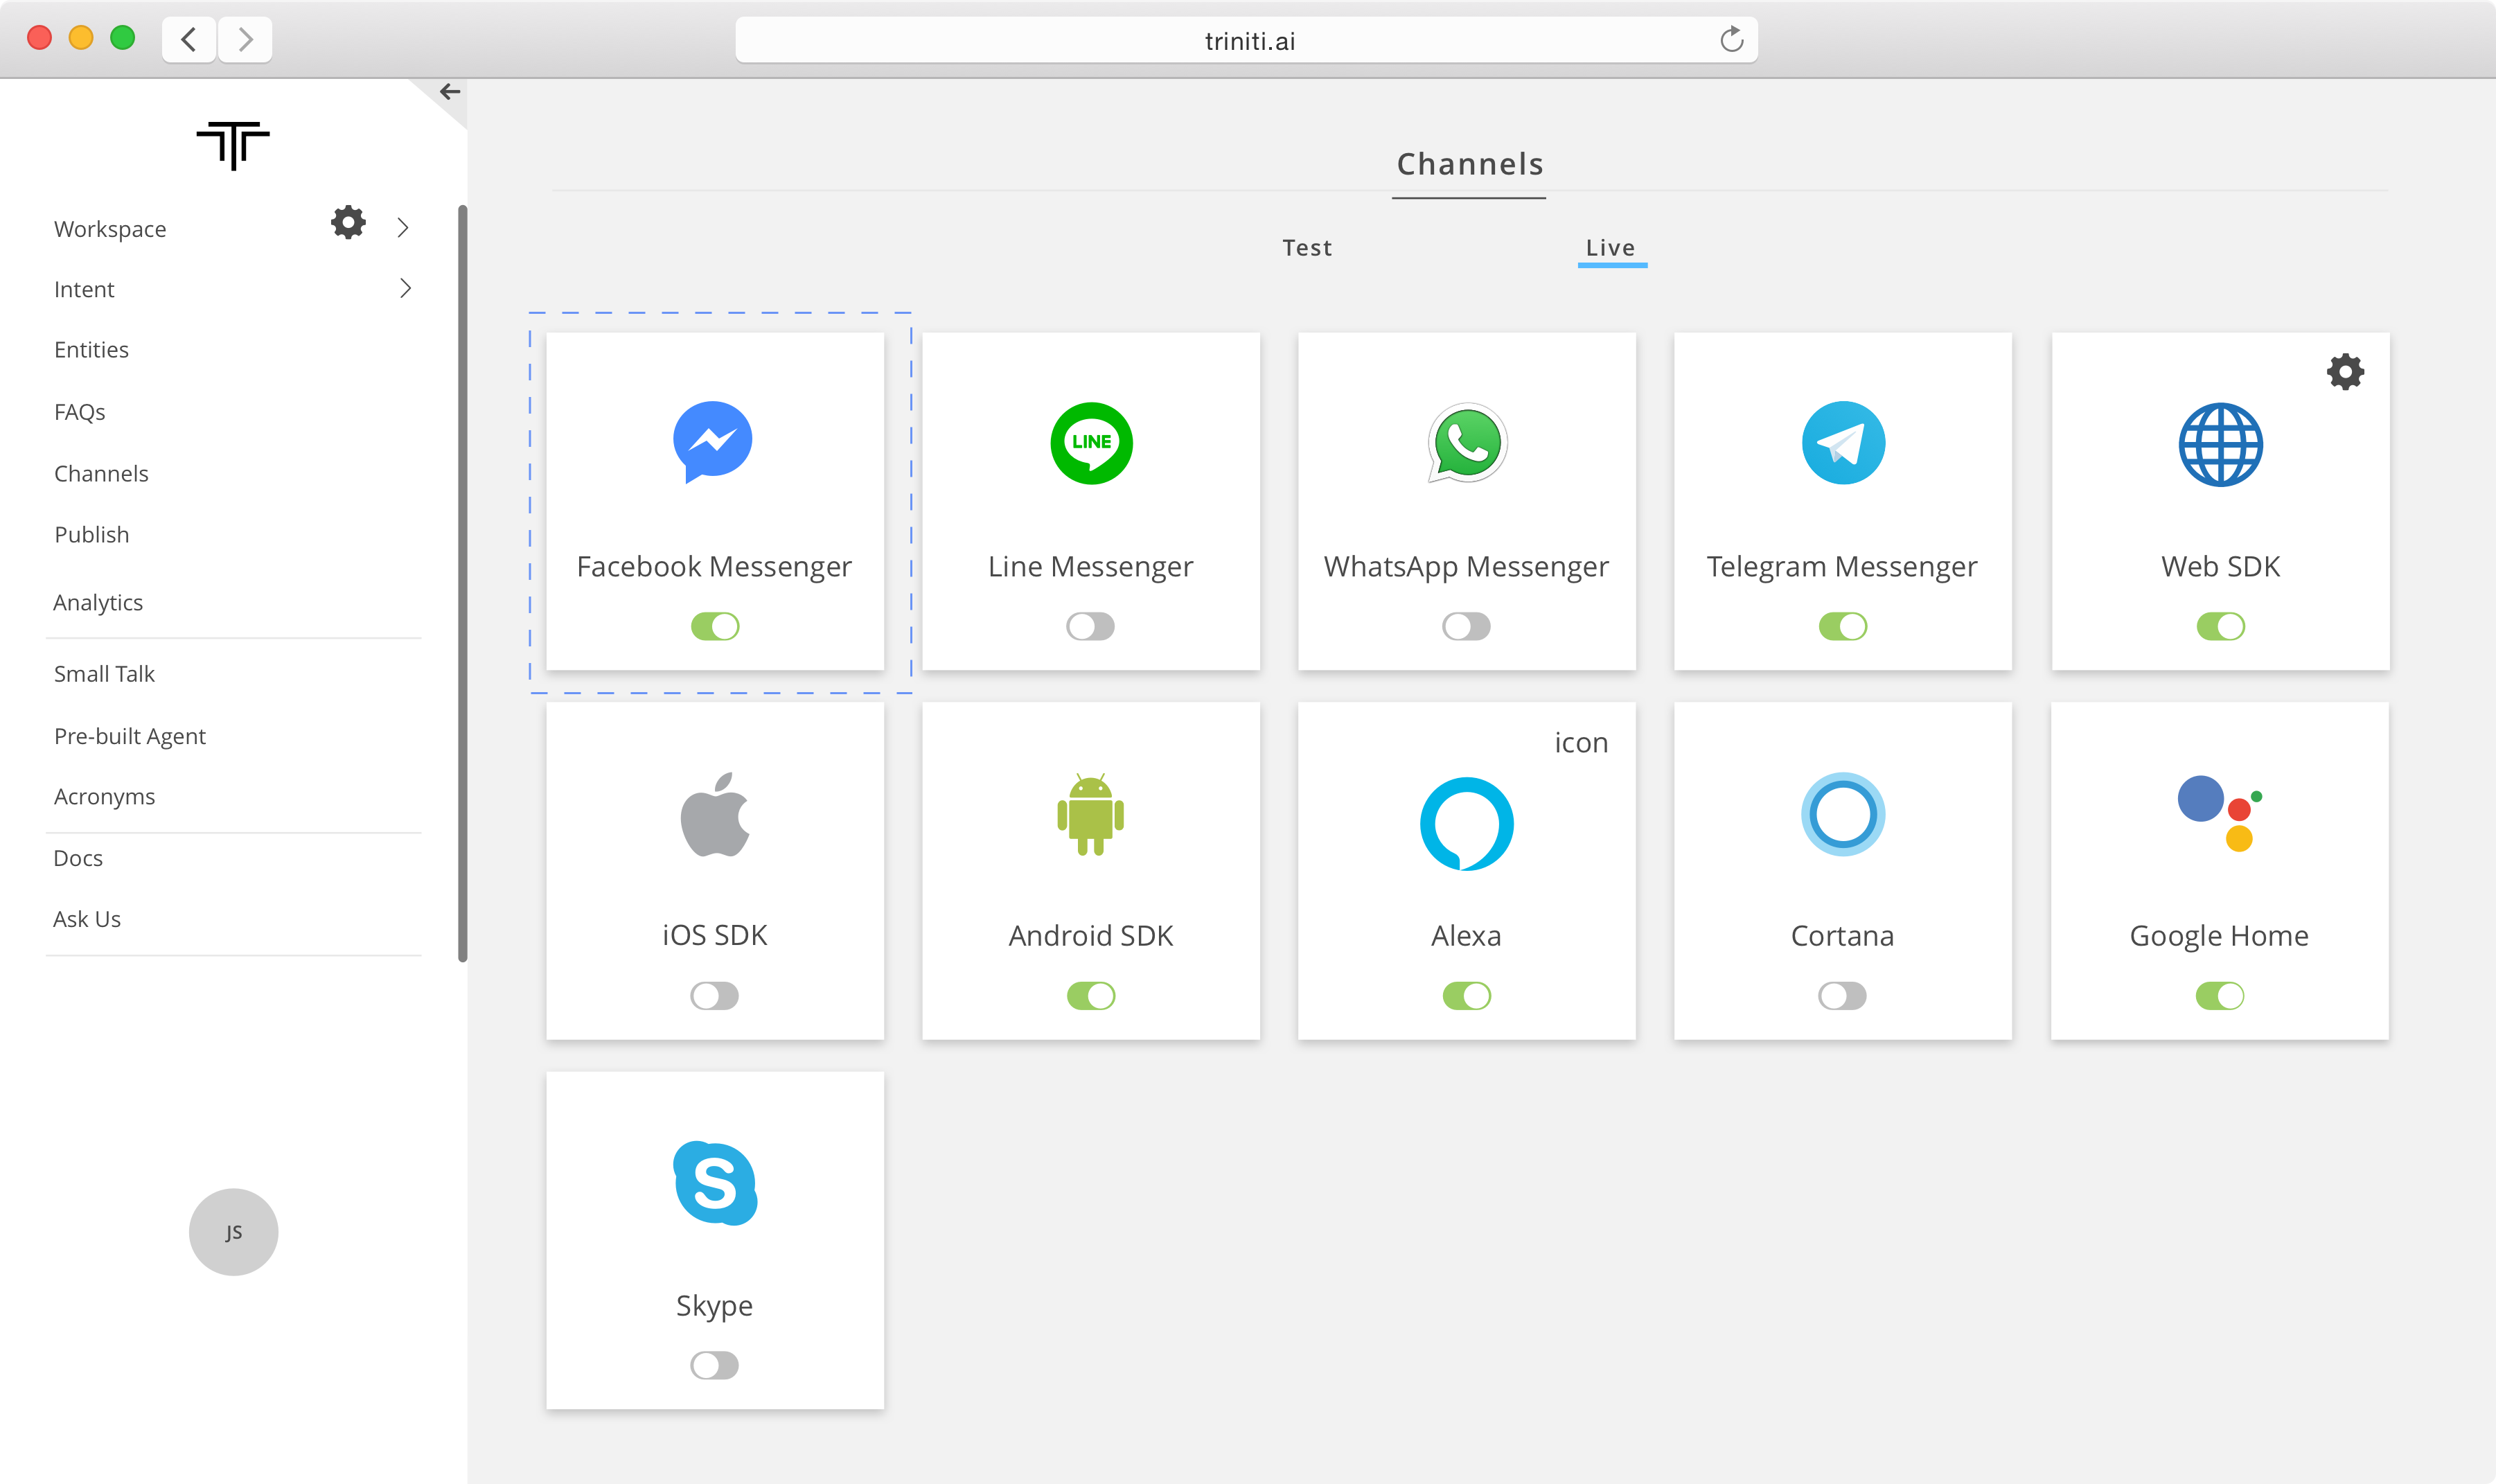Click the Alexa ring icon

1467,824
